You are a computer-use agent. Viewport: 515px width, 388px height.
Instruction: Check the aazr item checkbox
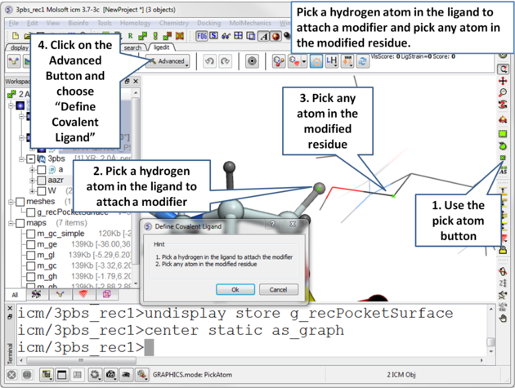tap(41, 181)
